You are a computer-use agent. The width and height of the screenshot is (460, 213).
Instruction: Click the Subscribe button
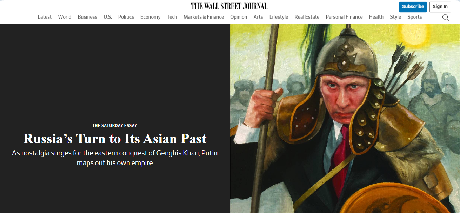point(413,7)
